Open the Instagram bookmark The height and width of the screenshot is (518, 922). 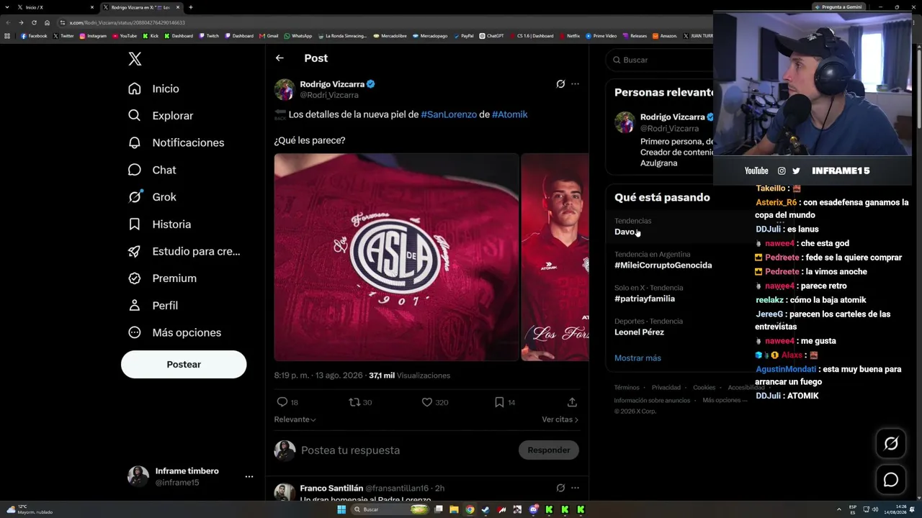[93, 36]
